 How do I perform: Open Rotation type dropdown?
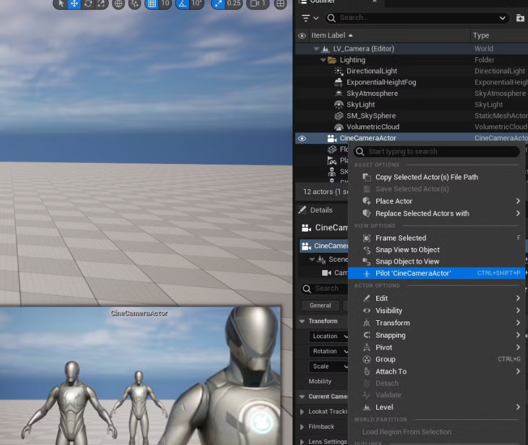329,351
